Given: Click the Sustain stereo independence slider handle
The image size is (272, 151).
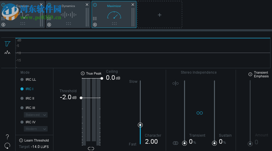Looking at the screenshot, I should (x=214, y=143).
